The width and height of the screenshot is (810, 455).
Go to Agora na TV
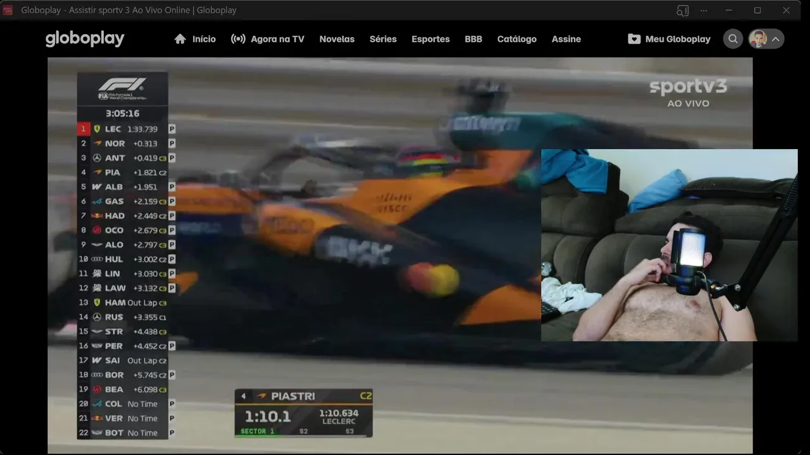coord(268,39)
